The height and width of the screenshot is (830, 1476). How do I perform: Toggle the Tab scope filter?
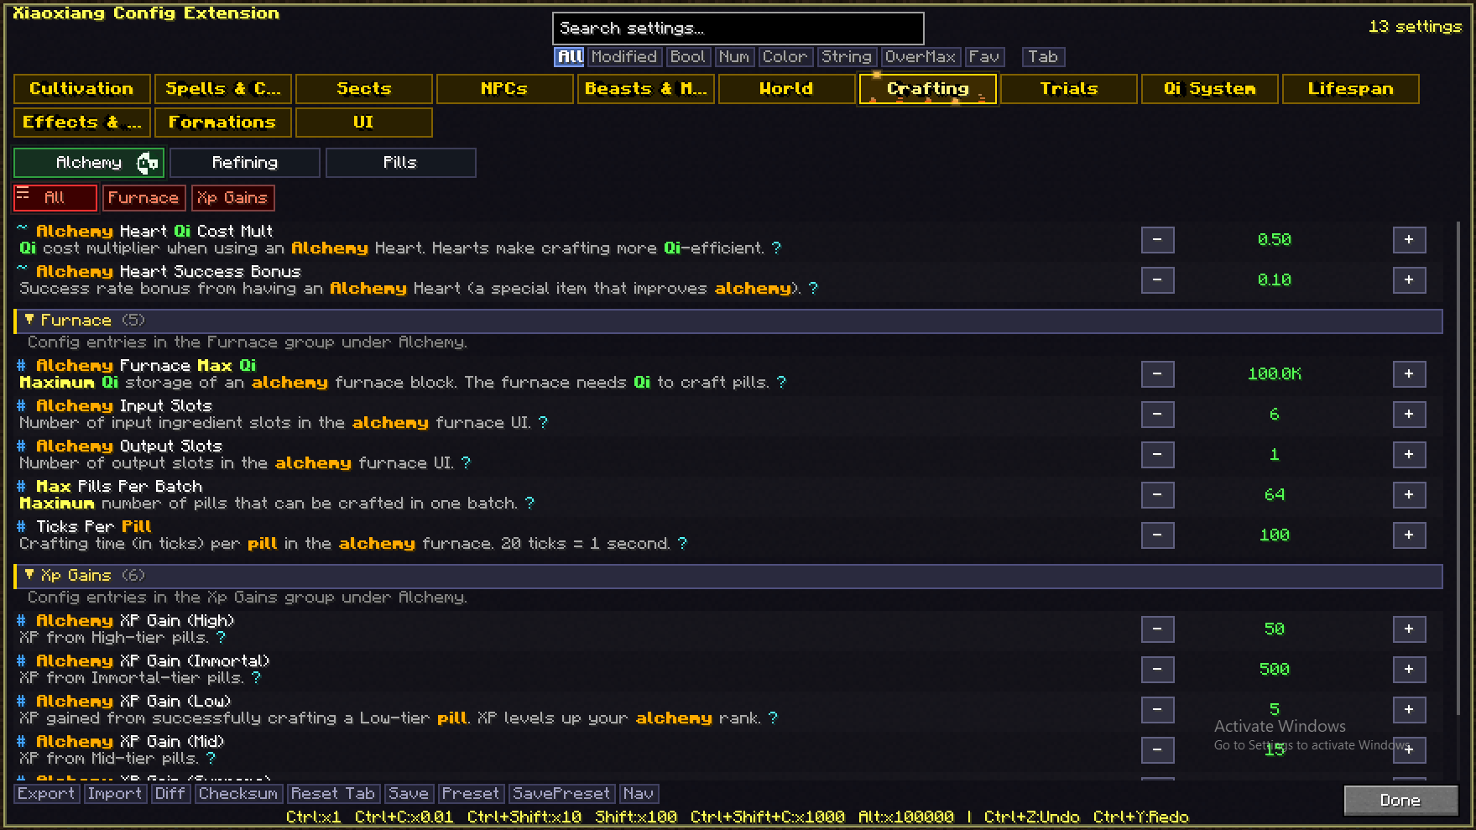(x=1043, y=57)
